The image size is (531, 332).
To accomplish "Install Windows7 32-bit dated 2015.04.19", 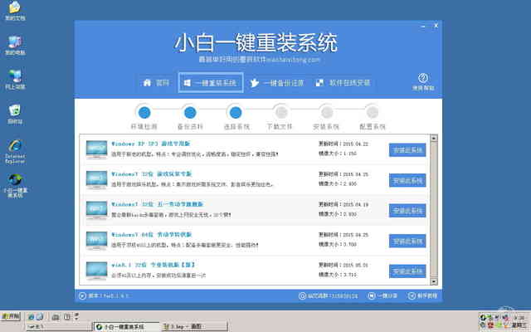I will pyautogui.click(x=407, y=211).
